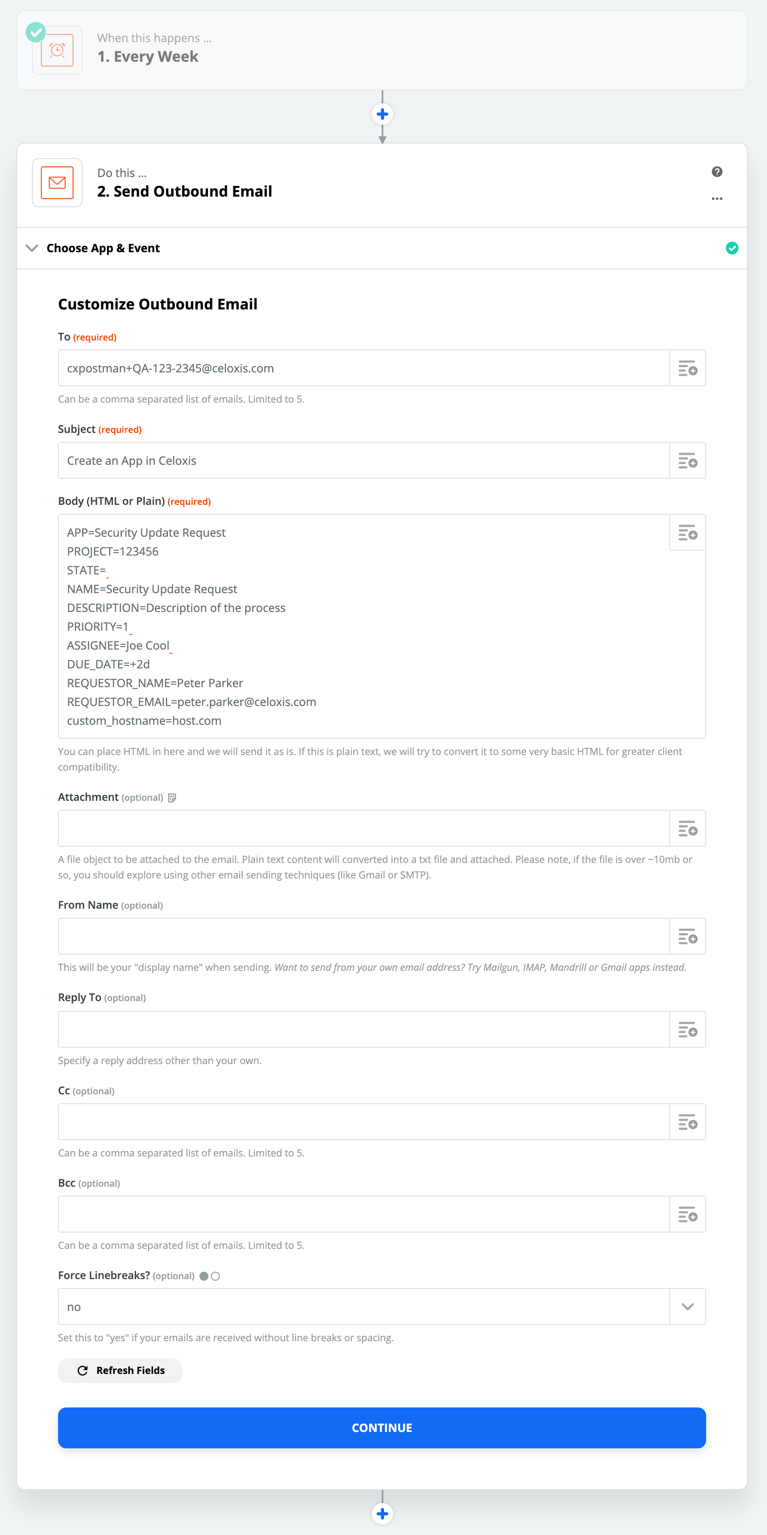This screenshot has width=767, height=1535.
Task: Click the Attachment note icon
Action: (172, 798)
